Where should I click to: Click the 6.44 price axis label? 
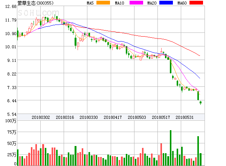12,101
